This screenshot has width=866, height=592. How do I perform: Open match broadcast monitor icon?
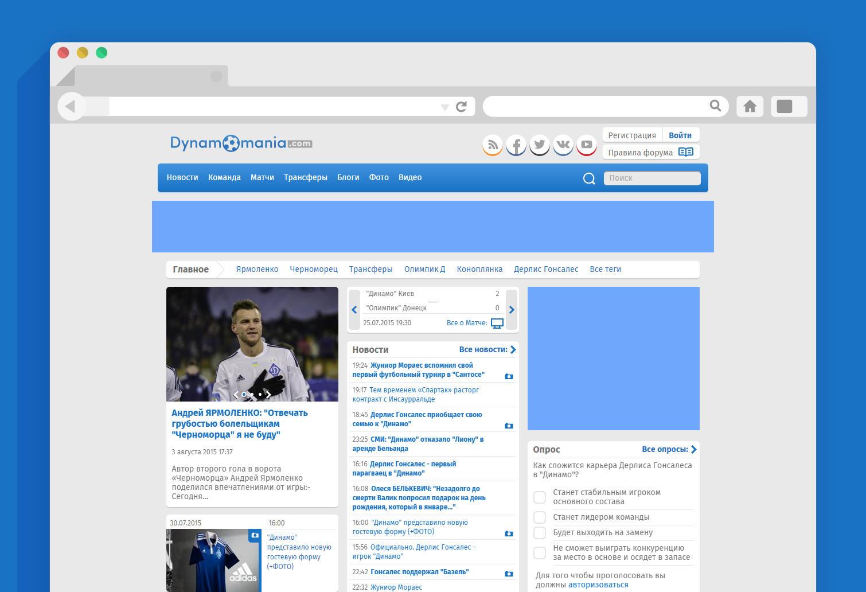(497, 324)
